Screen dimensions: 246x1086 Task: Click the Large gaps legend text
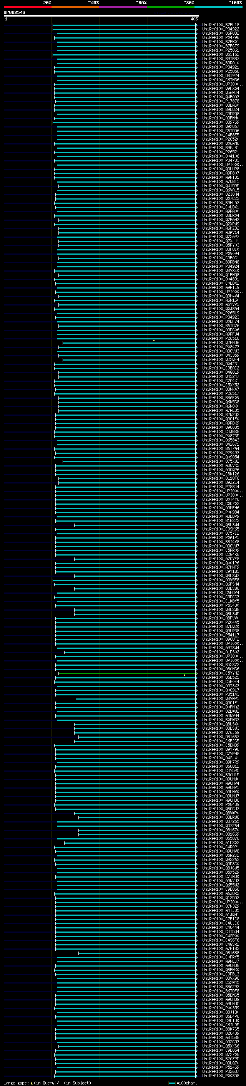(47, 1083)
